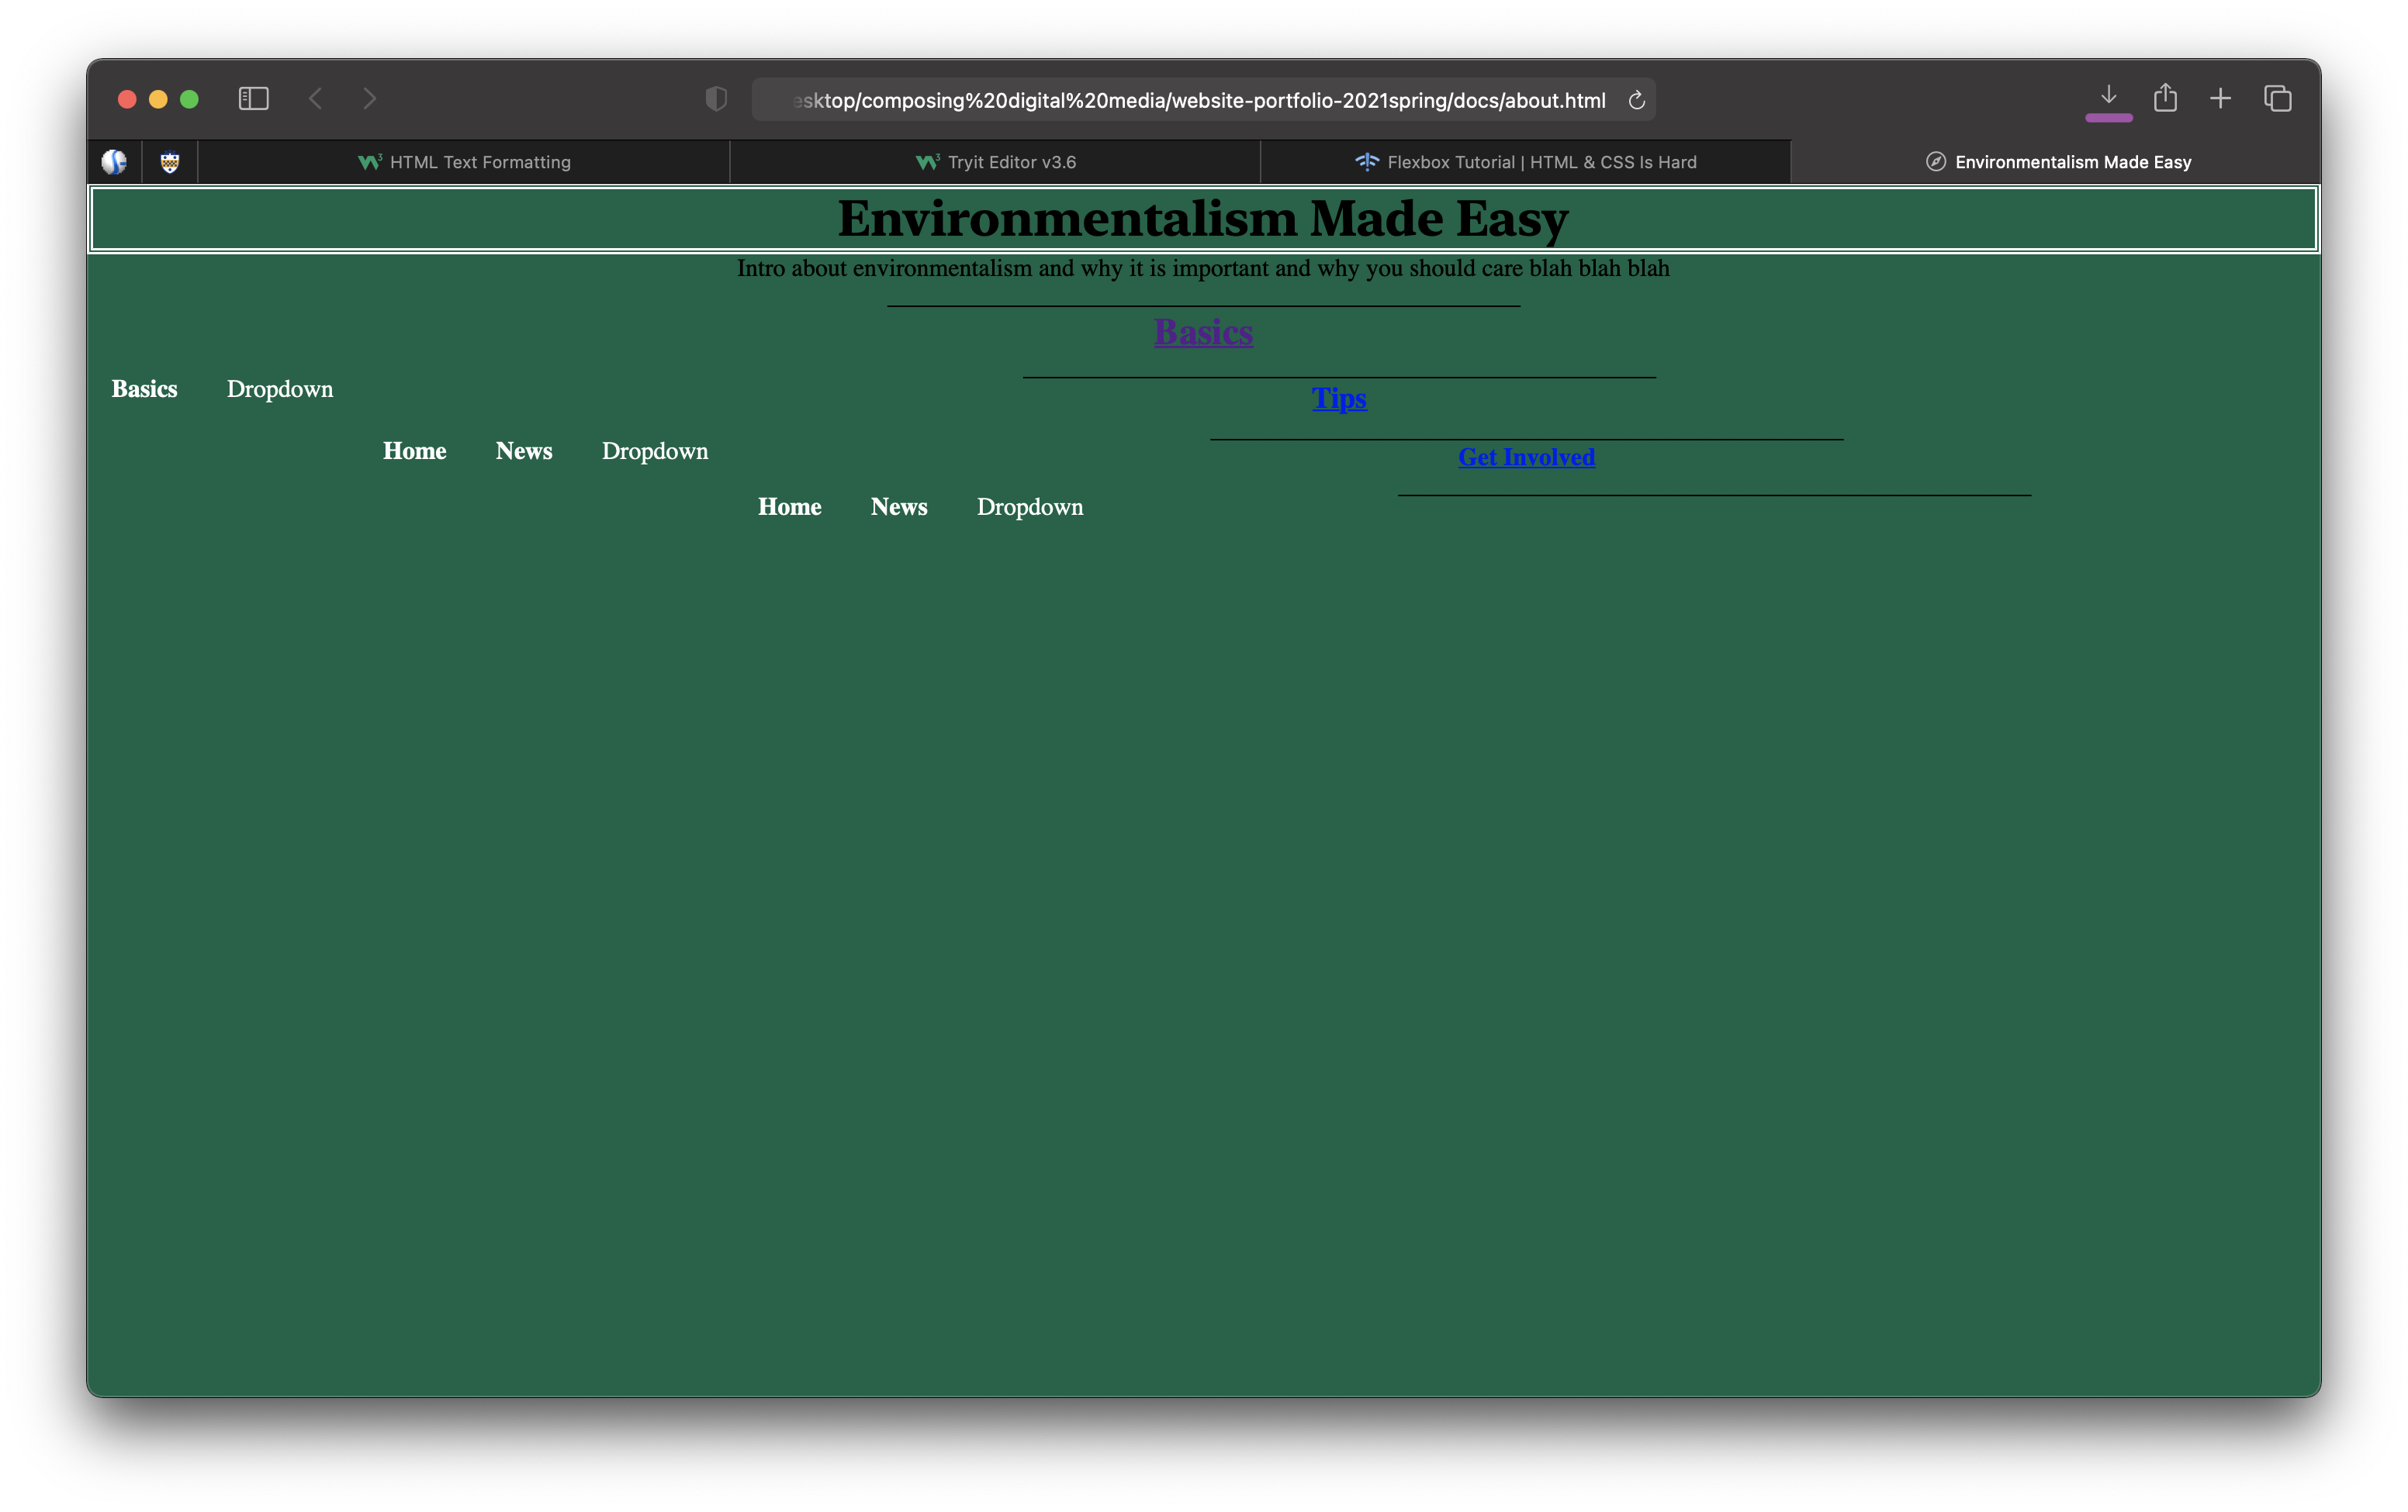2408x1512 pixels.
Task: Reload the page with the refresh icon
Action: pos(1637,100)
